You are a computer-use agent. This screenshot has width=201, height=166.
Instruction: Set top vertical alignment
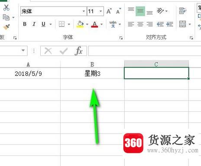(x=131, y=10)
